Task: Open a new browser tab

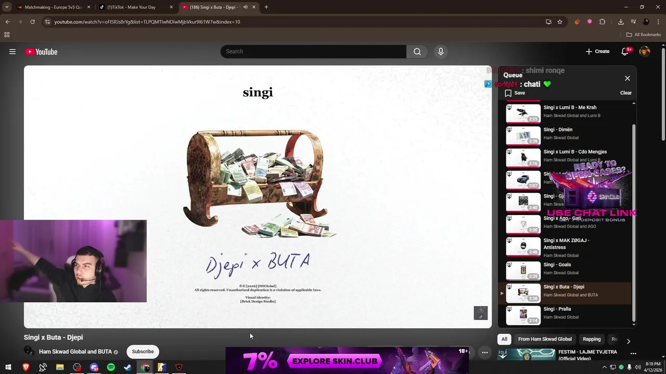Action: [266, 7]
